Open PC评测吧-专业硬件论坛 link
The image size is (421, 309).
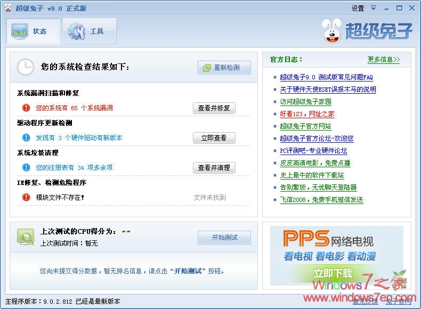pyautogui.click(x=313, y=151)
